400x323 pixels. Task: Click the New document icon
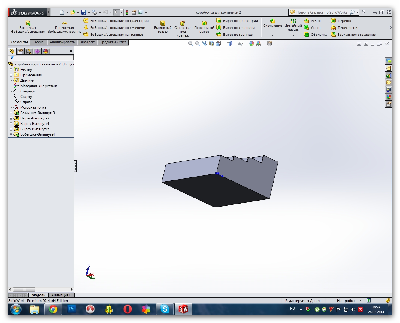point(62,12)
